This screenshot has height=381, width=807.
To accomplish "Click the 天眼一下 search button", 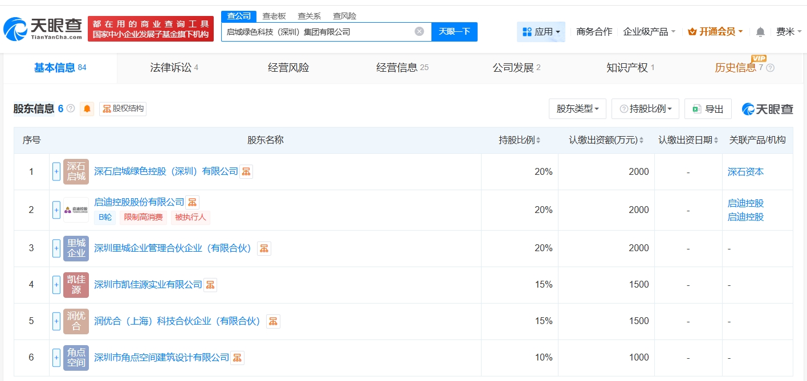I will pyautogui.click(x=454, y=32).
